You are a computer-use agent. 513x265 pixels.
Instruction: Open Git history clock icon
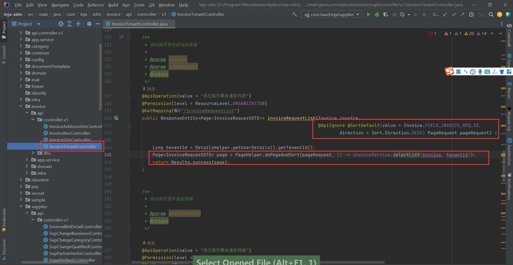pos(471,14)
